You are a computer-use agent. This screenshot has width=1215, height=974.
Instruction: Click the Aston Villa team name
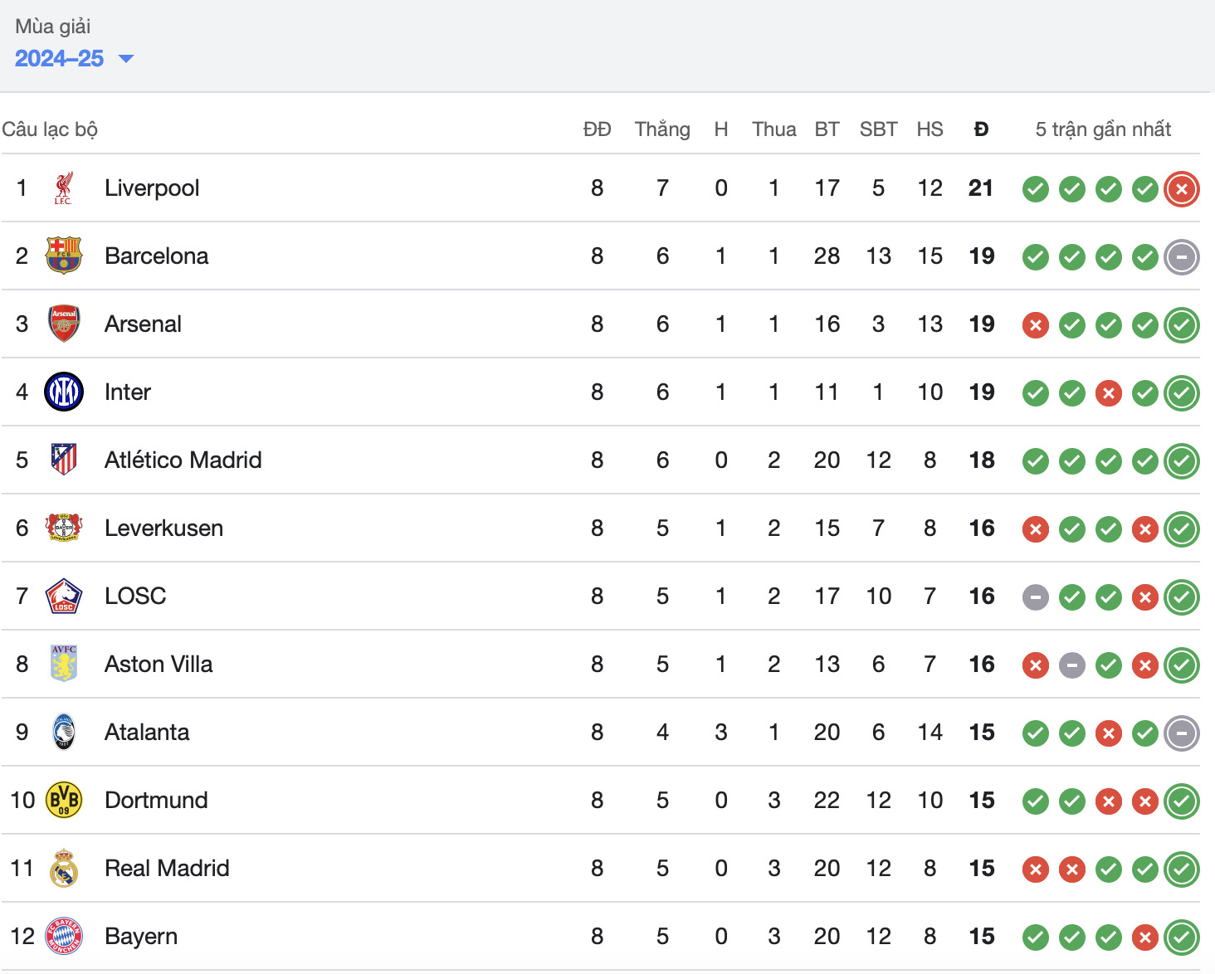[x=159, y=665]
